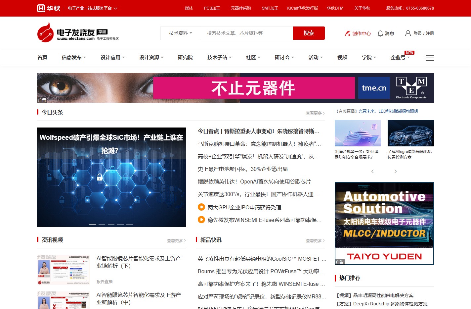Open the tme.cn banner advertisement

[x=235, y=88]
